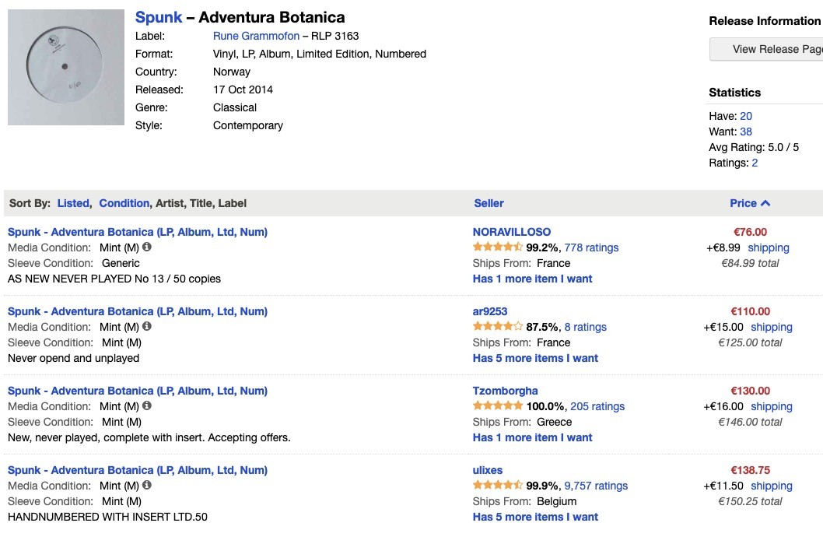Open the Want count 38 link

pos(746,132)
